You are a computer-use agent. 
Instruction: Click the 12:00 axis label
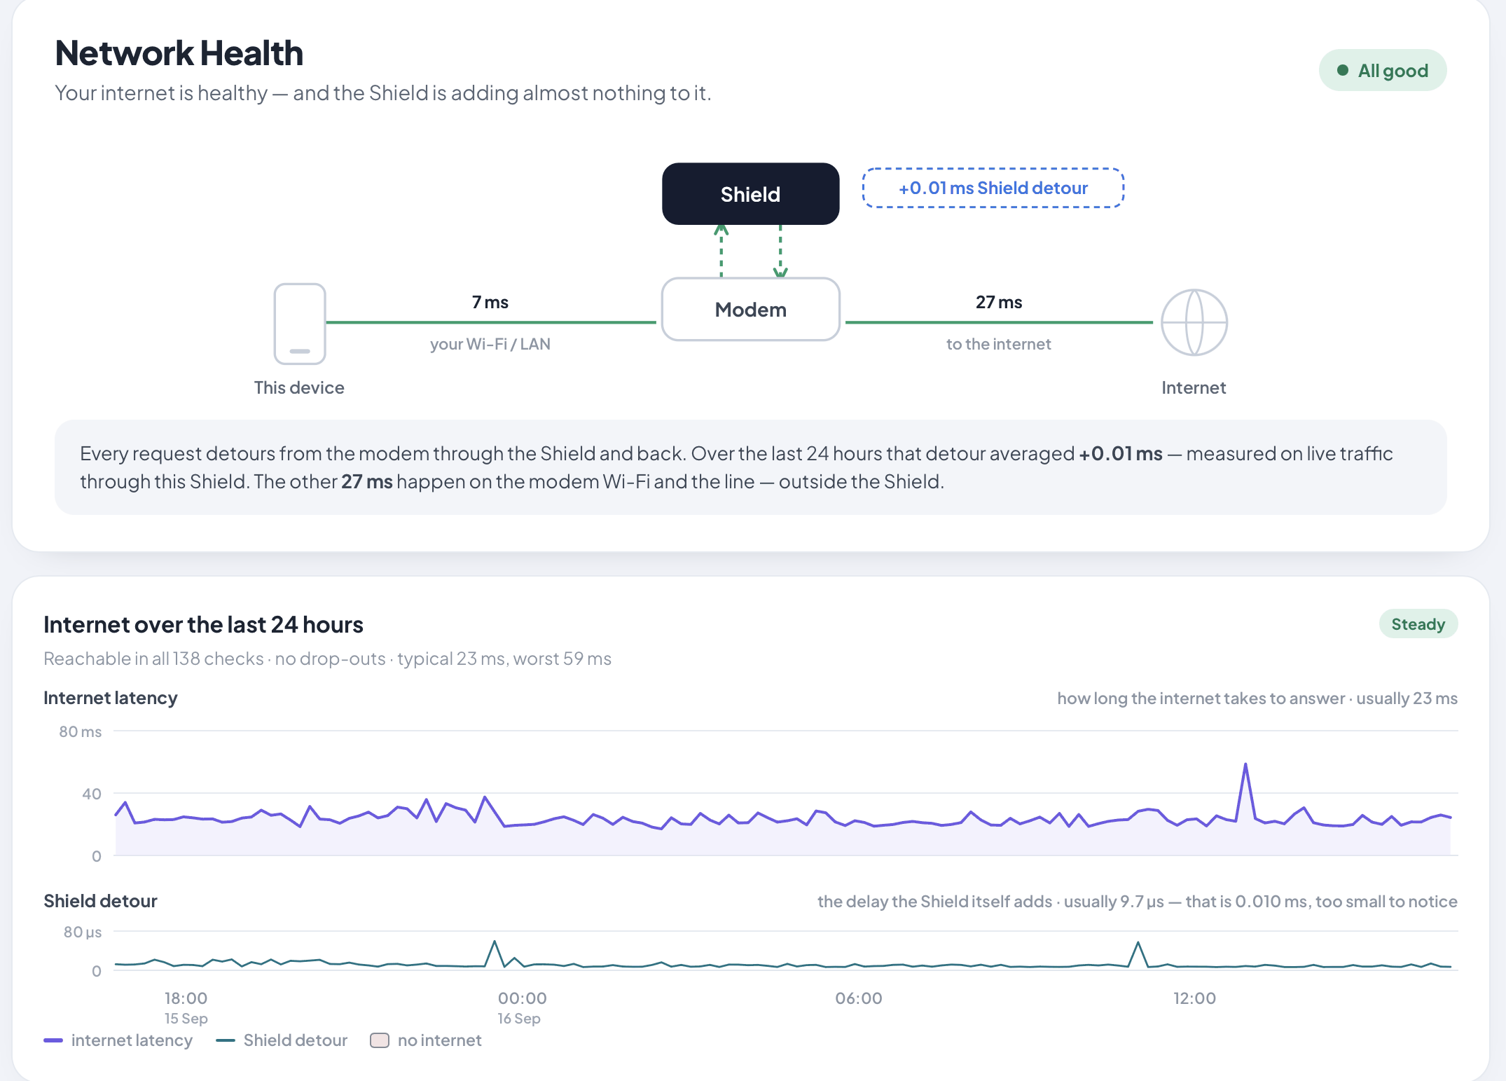click(1195, 998)
